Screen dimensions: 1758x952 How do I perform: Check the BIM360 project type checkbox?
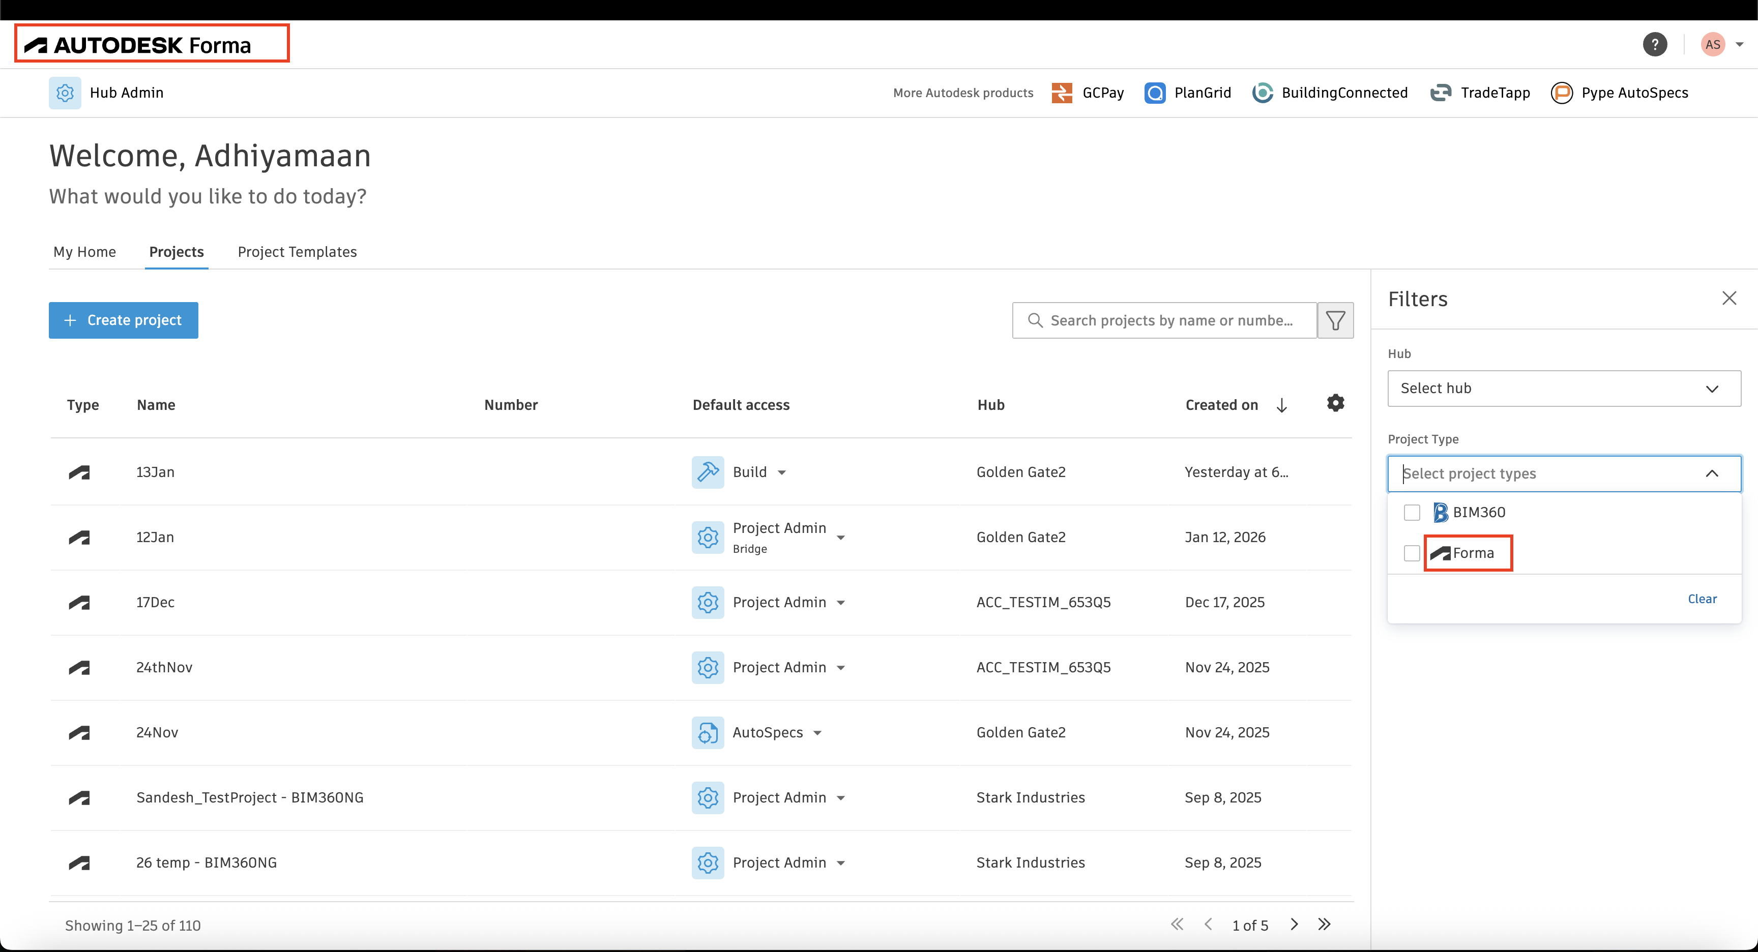point(1412,513)
